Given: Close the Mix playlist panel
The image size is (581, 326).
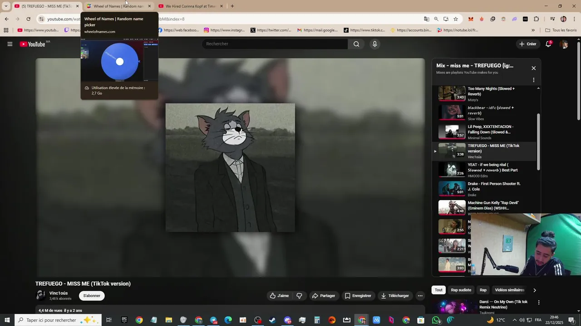Looking at the screenshot, I should (x=533, y=68).
